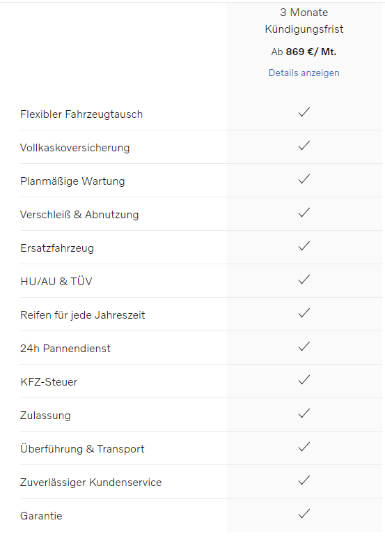Screen dimensions: 385x539
Task: Click the checkmark for Flexibler Fahrzeugtausch
Action: pyautogui.click(x=304, y=112)
